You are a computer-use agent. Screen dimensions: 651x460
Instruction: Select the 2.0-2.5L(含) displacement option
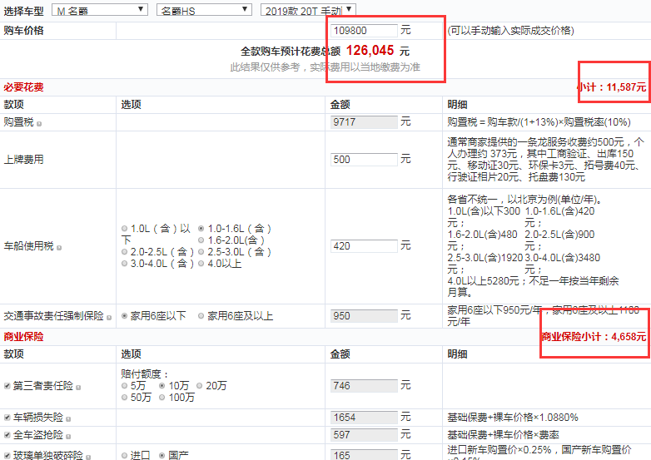click(124, 252)
